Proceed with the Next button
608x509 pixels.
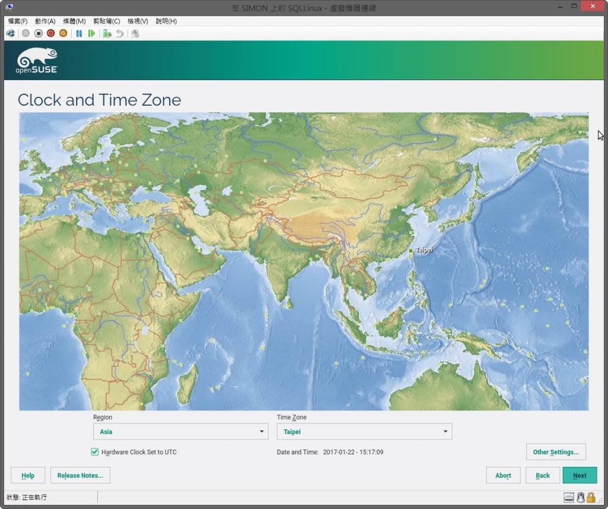click(x=579, y=475)
